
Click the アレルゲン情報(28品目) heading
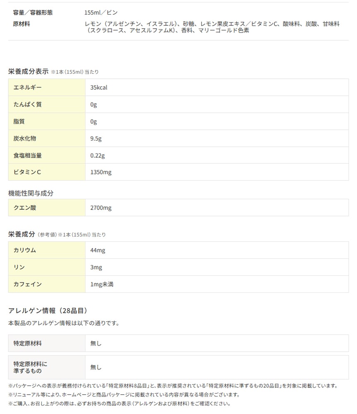(48, 310)
